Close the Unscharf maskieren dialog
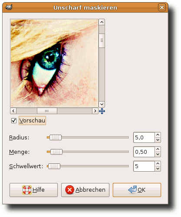 [162, 7]
